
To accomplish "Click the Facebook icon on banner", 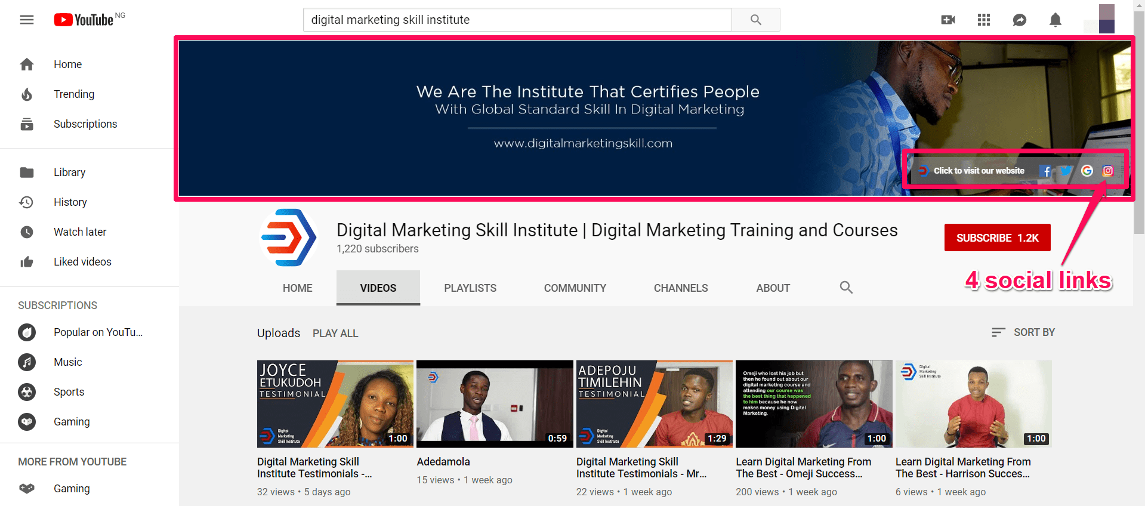I will 1045,171.
